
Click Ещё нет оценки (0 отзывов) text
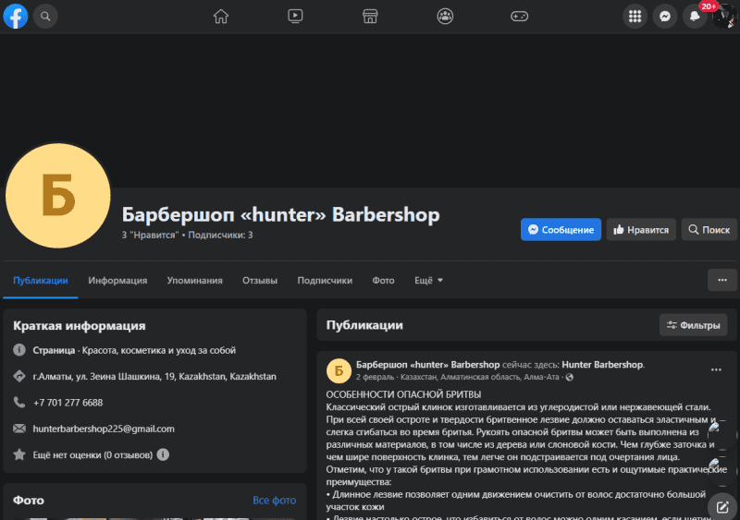pyautogui.click(x=92, y=455)
